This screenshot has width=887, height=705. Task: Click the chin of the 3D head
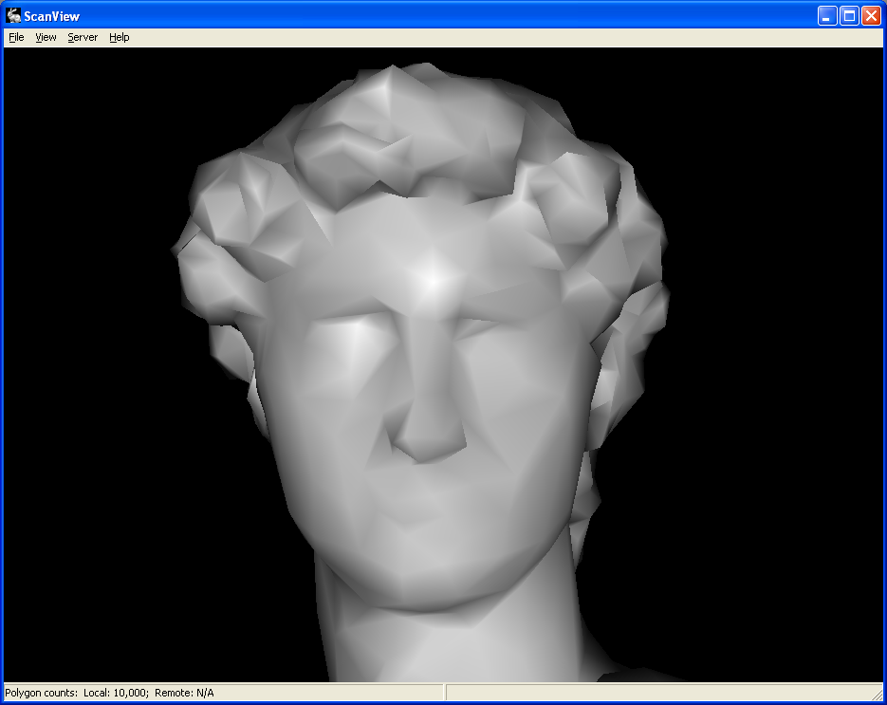(427, 584)
